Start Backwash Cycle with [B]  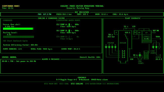[x=15, y=41]
